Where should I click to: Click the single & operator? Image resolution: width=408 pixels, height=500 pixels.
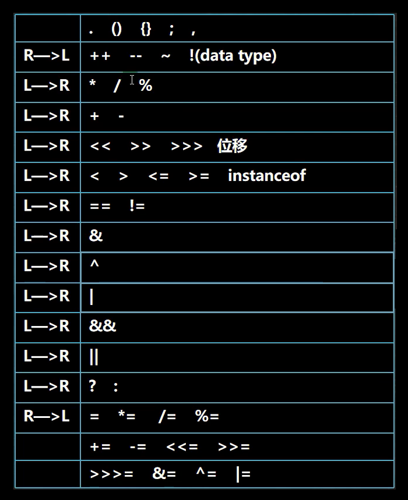96,236
